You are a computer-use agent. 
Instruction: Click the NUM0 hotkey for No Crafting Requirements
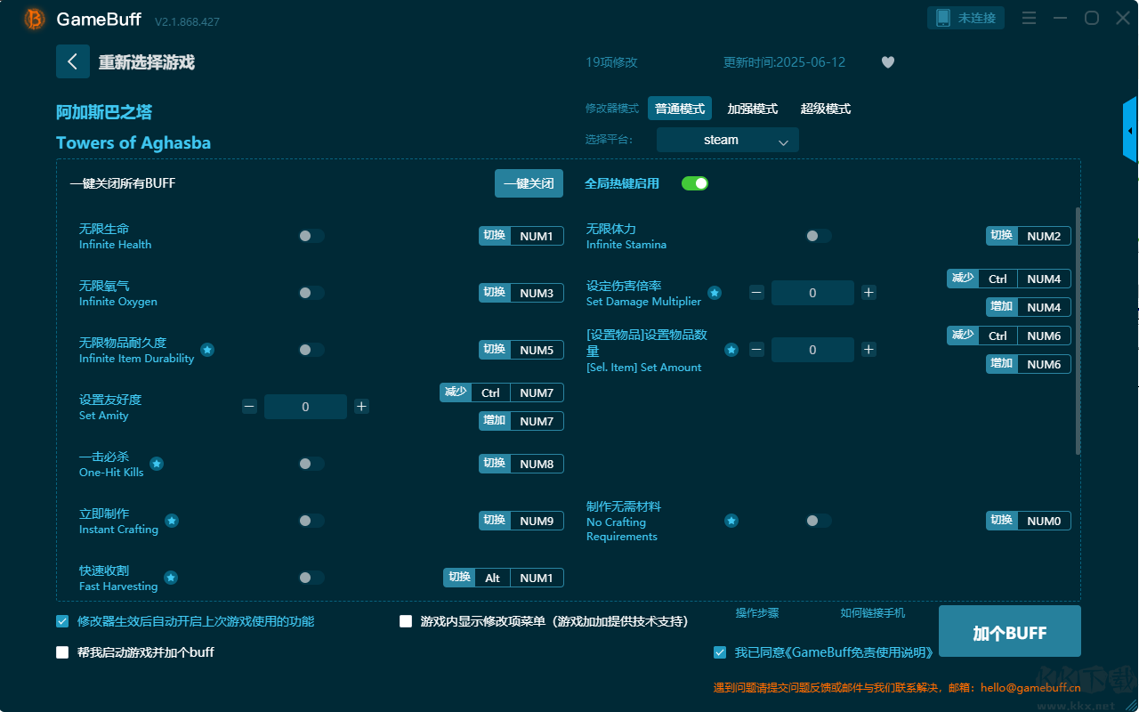pos(1029,521)
